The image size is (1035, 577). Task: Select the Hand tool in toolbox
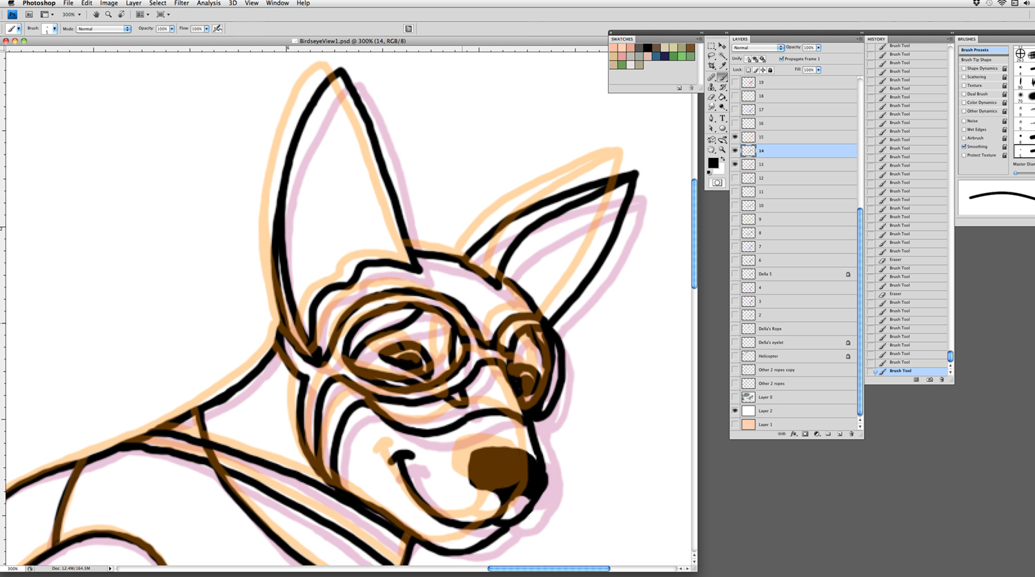711,150
